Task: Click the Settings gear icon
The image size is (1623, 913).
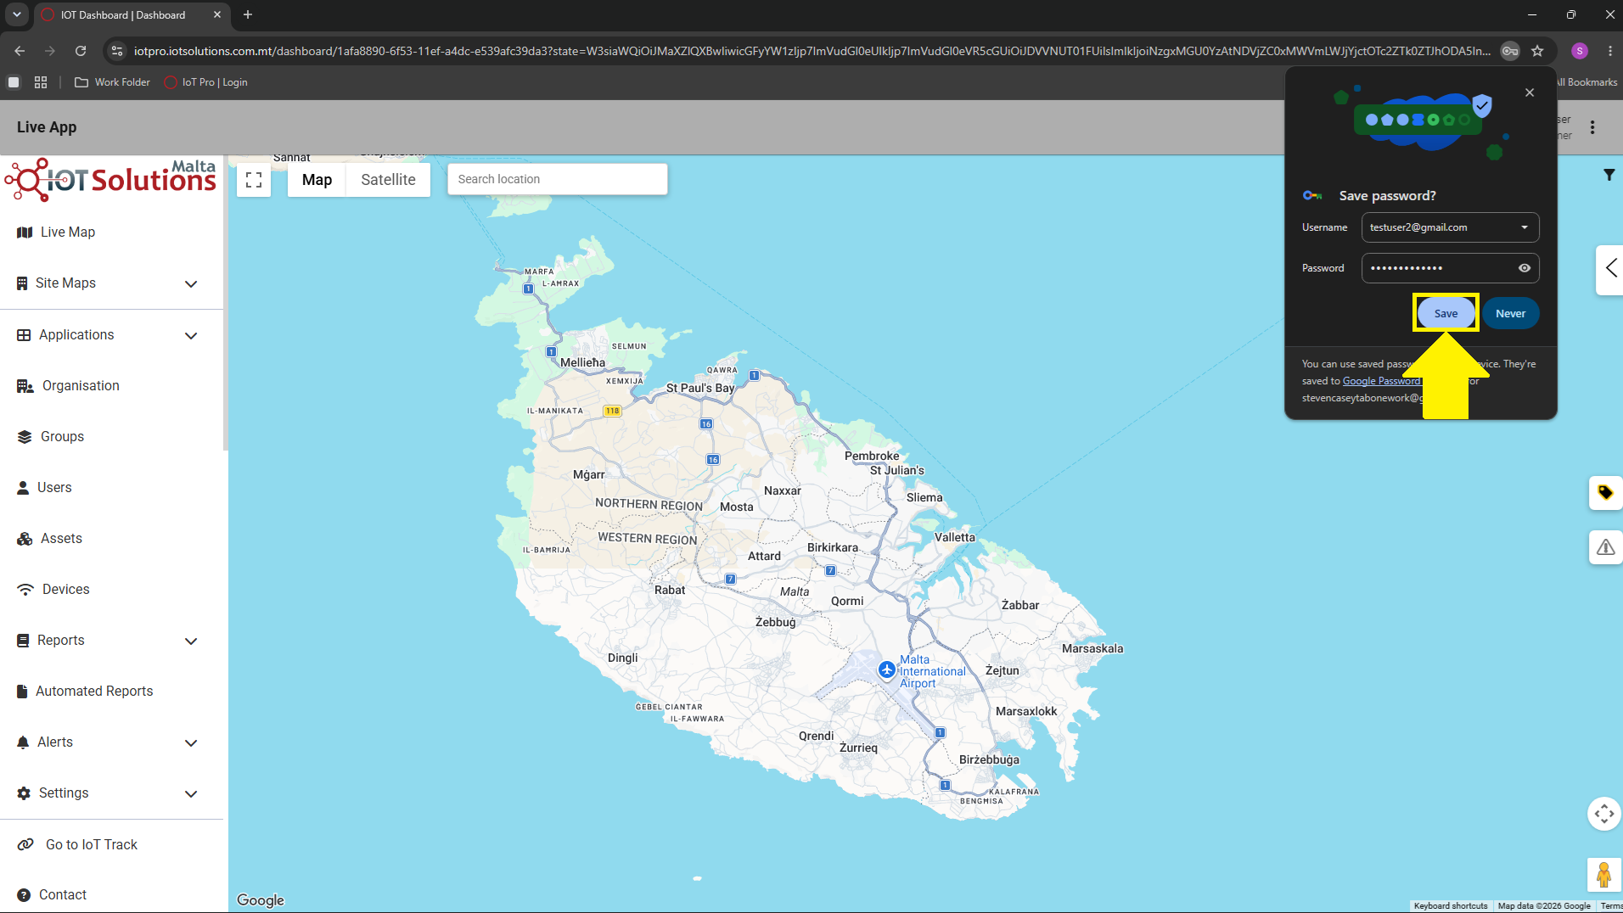Action: (24, 793)
